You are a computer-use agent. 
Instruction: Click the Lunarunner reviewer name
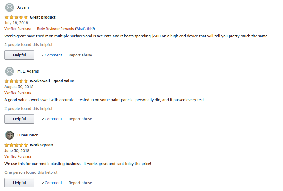27,135
